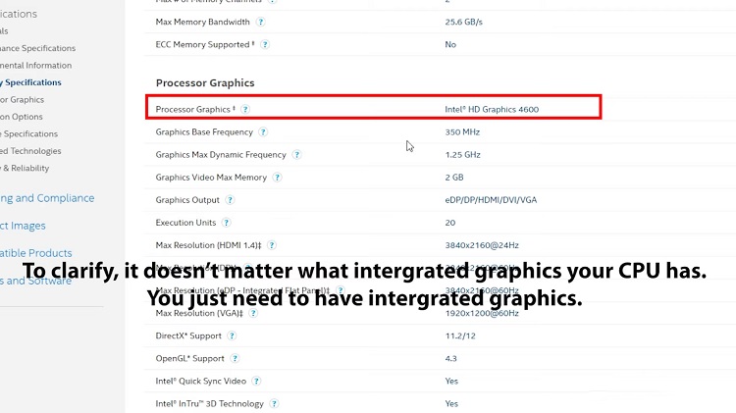
Task: Open Essentials sidebar link
Action: tap(4, 31)
